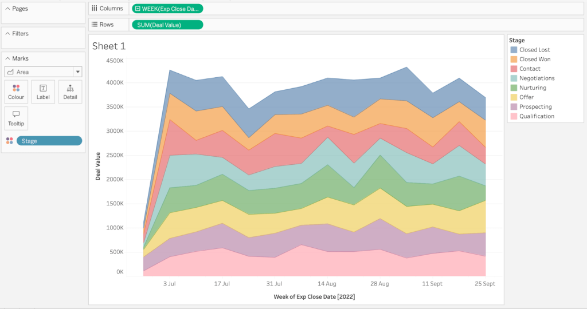This screenshot has width=587, height=309.
Task: Click the 3 Jul axis label
Action: click(169, 284)
